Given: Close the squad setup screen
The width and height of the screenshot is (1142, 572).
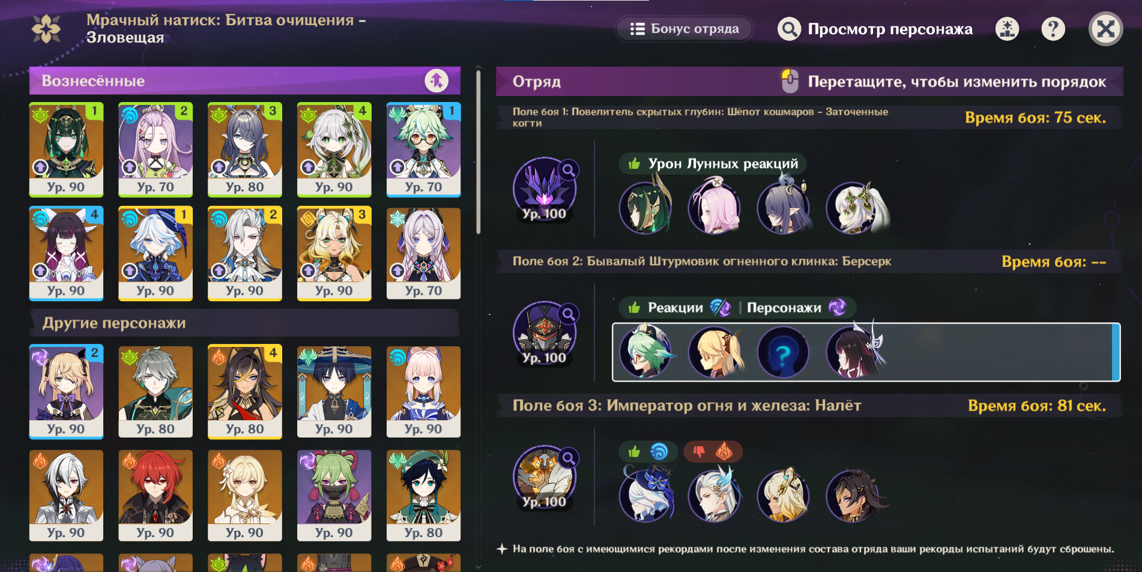Looking at the screenshot, I should 1105,29.
